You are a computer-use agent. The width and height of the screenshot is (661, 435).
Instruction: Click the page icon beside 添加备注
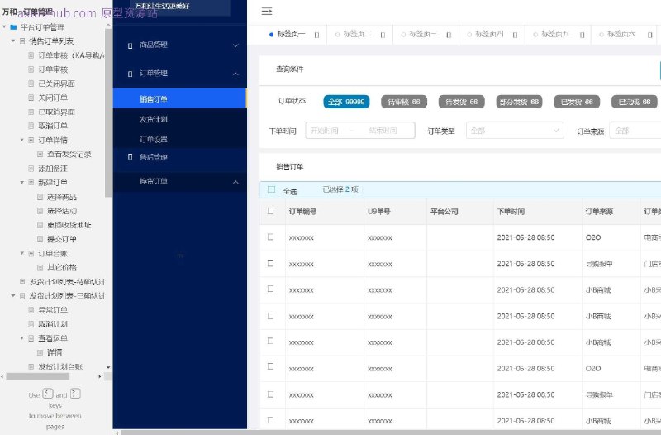pos(31,169)
